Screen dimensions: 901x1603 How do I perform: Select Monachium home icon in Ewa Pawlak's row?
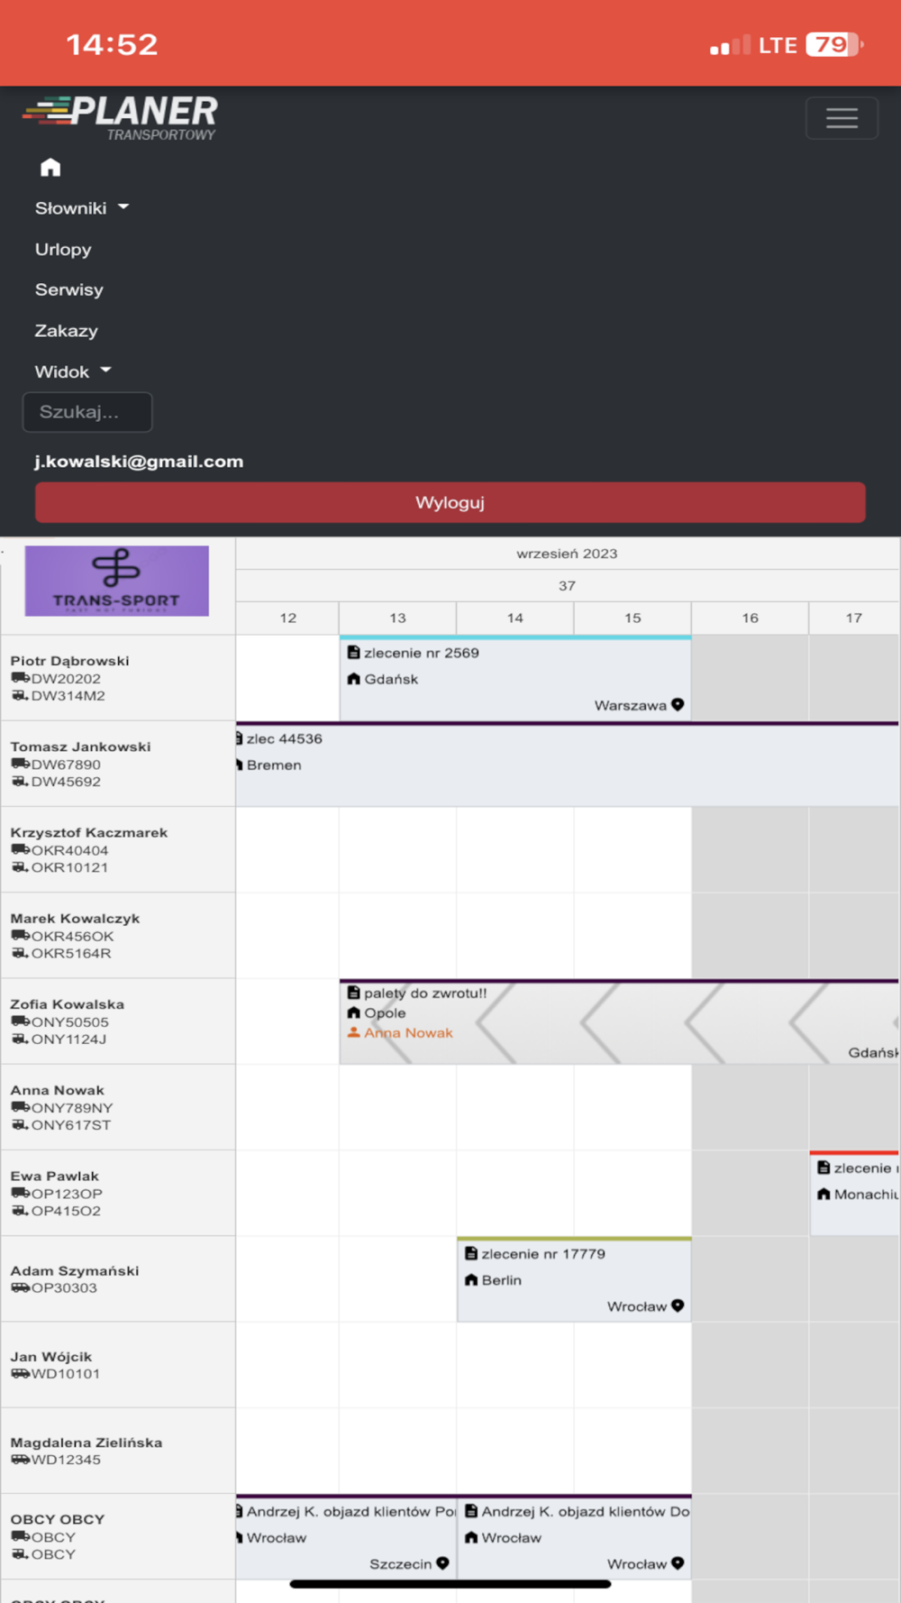(824, 1194)
